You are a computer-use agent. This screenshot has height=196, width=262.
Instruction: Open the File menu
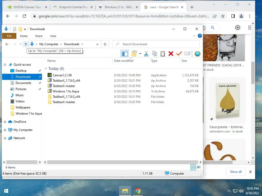pos(9,36)
